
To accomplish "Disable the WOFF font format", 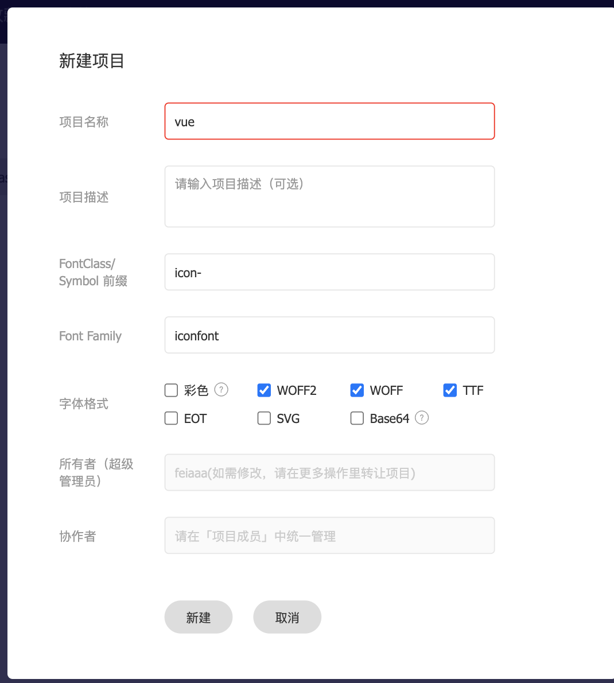I will (x=357, y=390).
